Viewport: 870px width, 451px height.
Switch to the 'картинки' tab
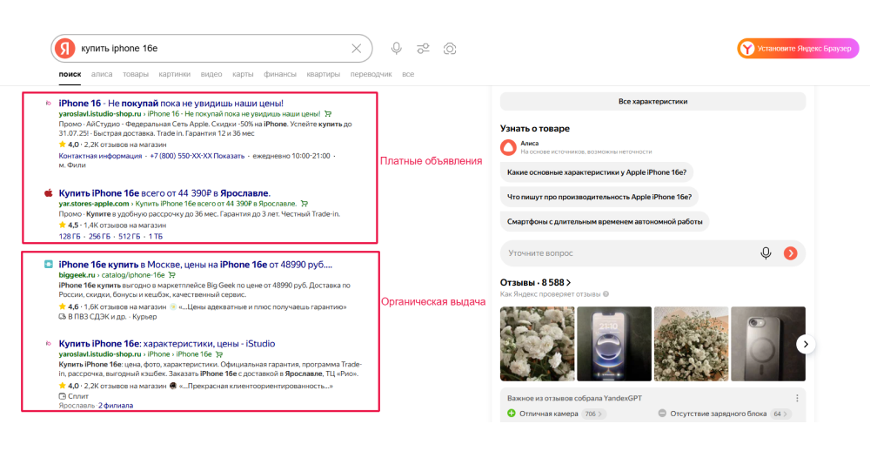174,74
